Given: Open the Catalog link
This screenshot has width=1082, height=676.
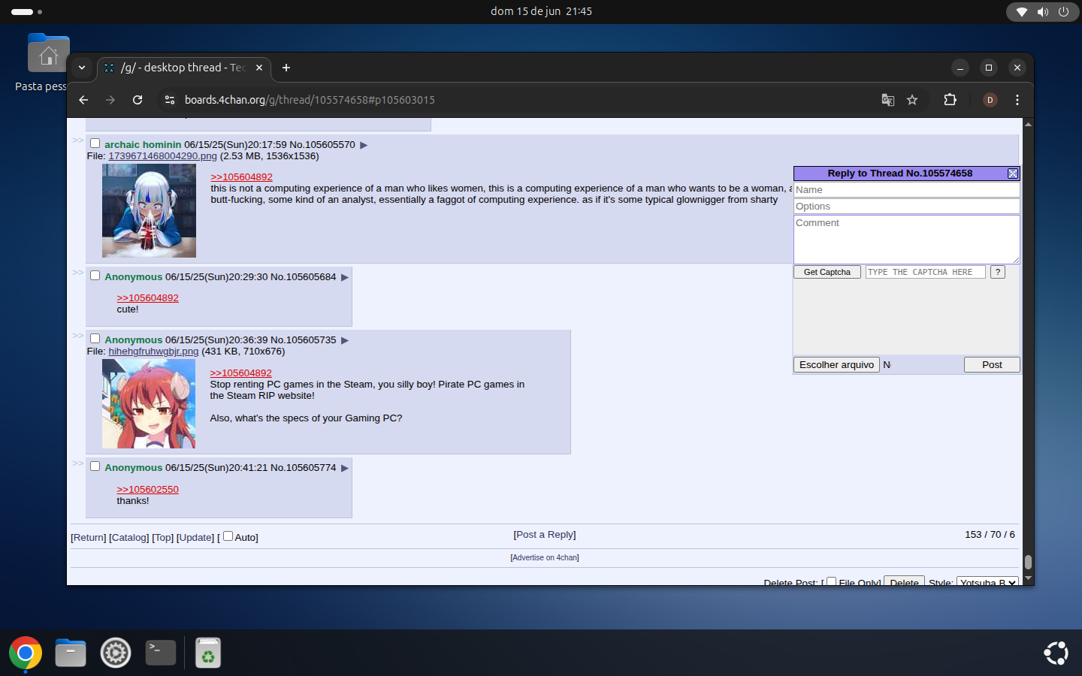Looking at the screenshot, I should (x=129, y=538).
